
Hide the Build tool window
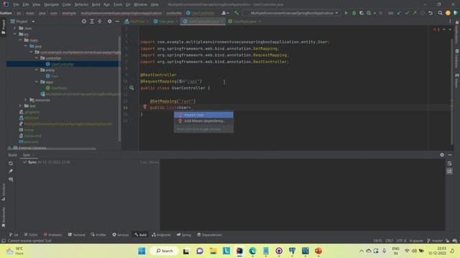450,155
